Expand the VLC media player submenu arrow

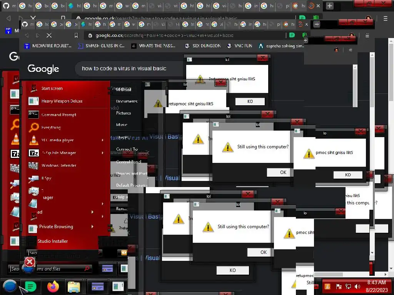(102, 140)
